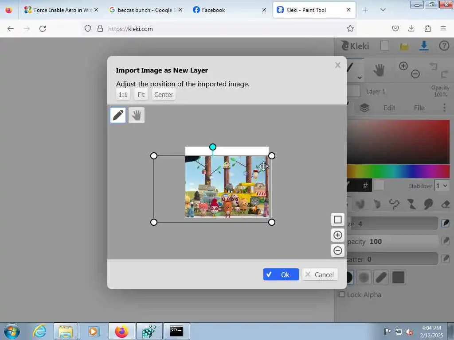Select the pencil draw tool in import dialog
The image size is (454, 340).
118,115
